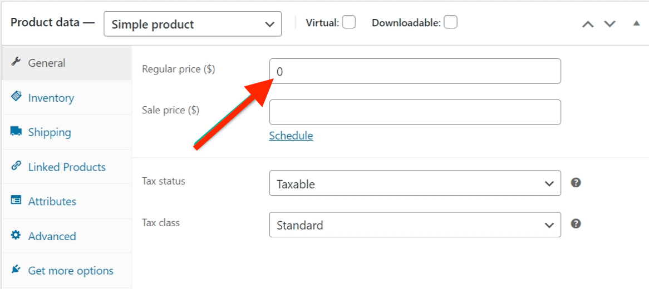This screenshot has width=649, height=289.
Task: Move the Product data panel up
Action: (588, 24)
